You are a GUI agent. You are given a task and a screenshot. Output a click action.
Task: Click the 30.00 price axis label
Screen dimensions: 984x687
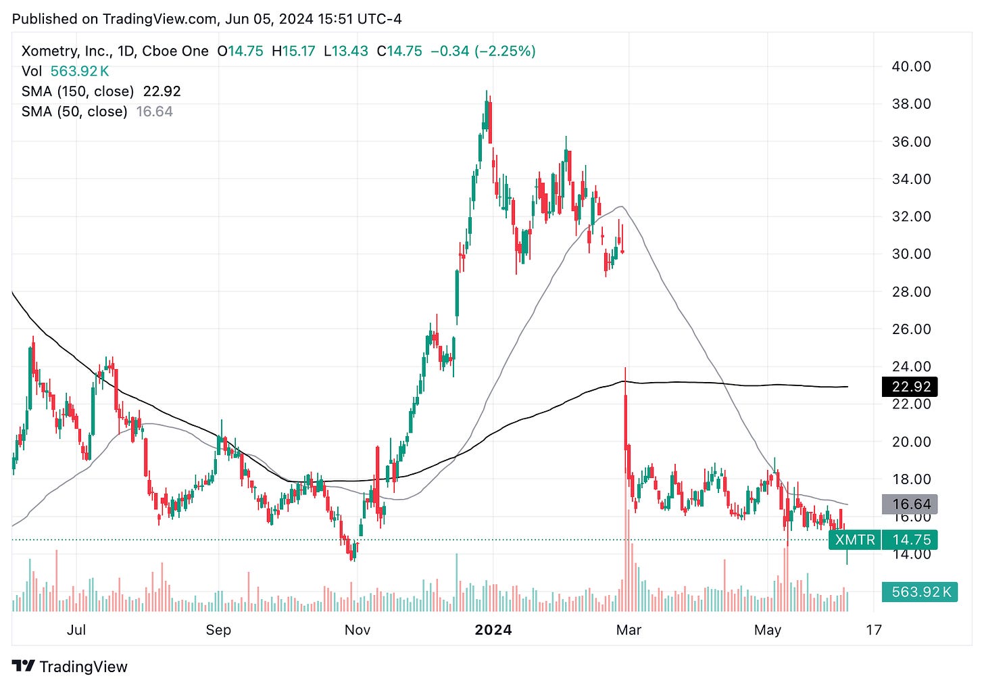point(912,254)
